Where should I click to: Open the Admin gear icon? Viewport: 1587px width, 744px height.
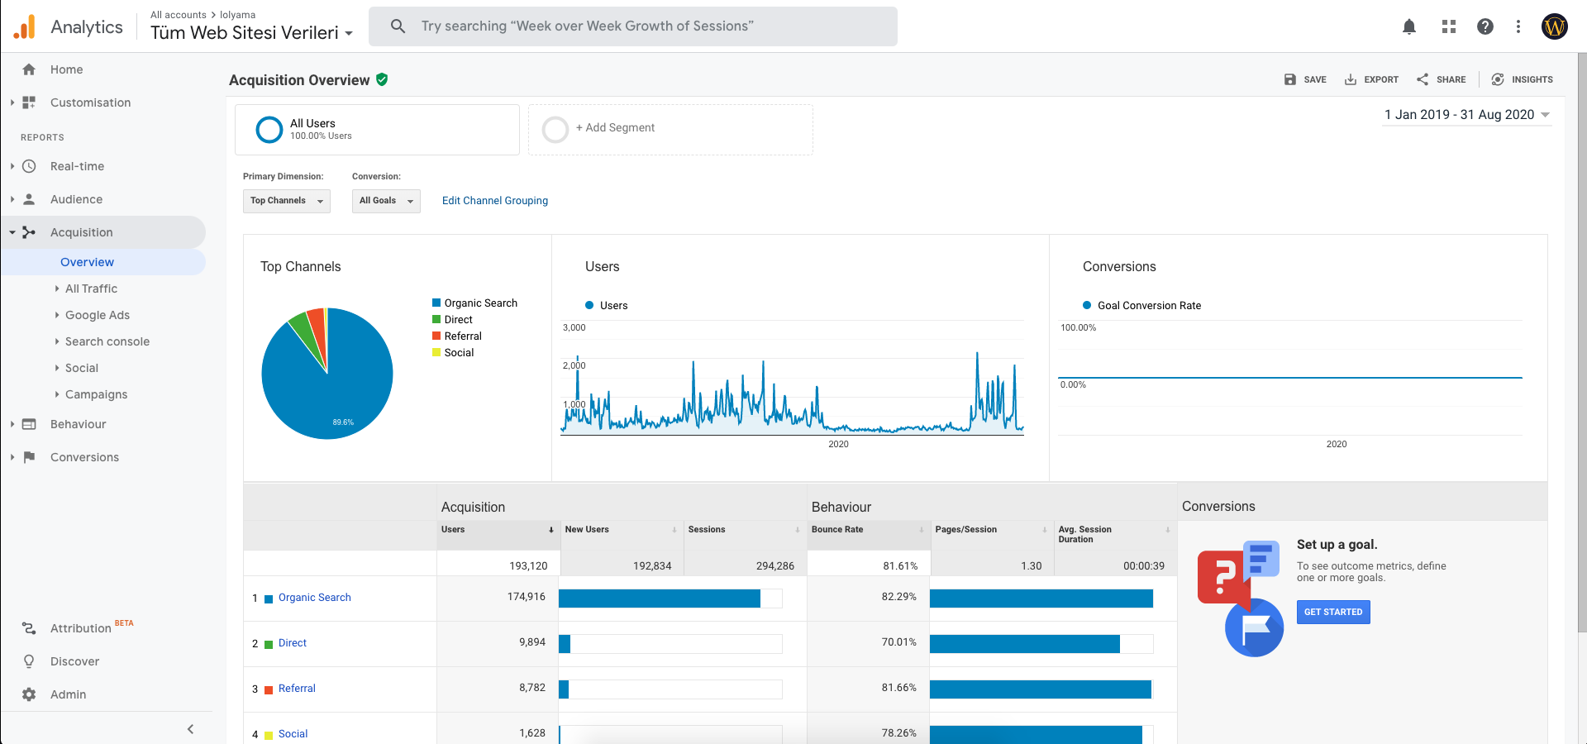[x=29, y=694]
